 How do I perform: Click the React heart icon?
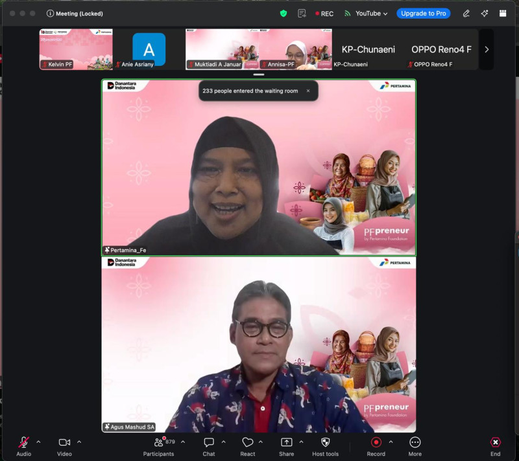[x=247, y=442]
